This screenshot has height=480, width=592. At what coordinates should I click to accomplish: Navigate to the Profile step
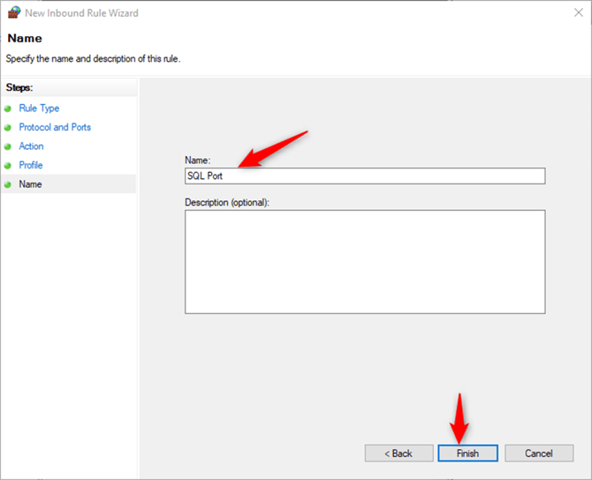coord(31,166)
